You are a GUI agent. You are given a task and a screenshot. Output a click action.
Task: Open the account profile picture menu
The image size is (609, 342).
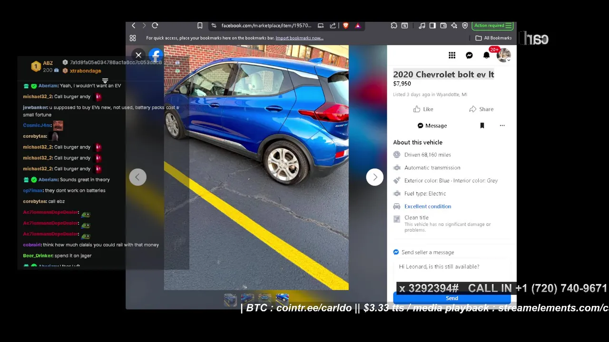point(503,56)
